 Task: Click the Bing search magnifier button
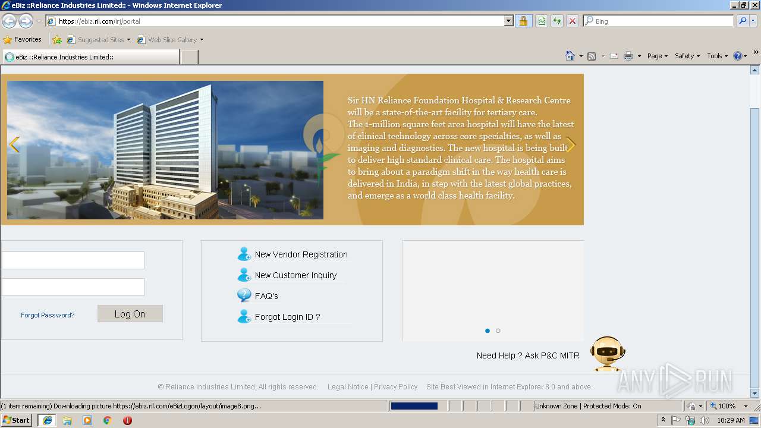pos(742,21)
